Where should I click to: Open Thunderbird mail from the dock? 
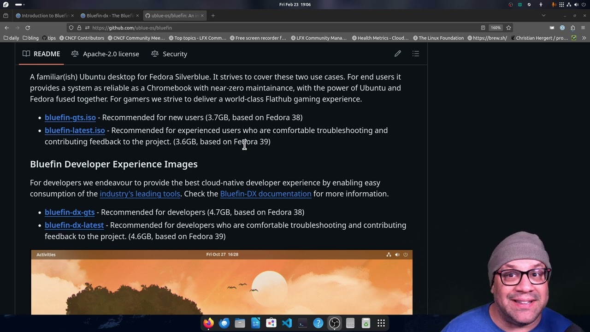(224, 323)
